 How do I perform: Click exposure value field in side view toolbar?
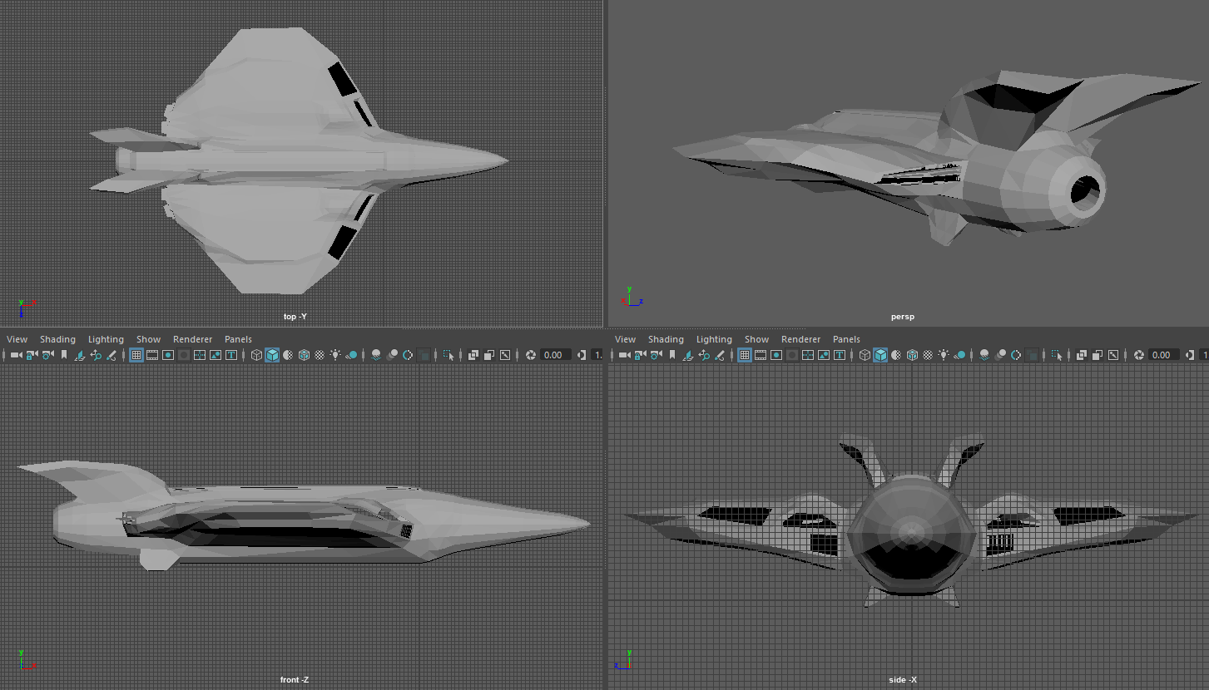coord(1161,355)
